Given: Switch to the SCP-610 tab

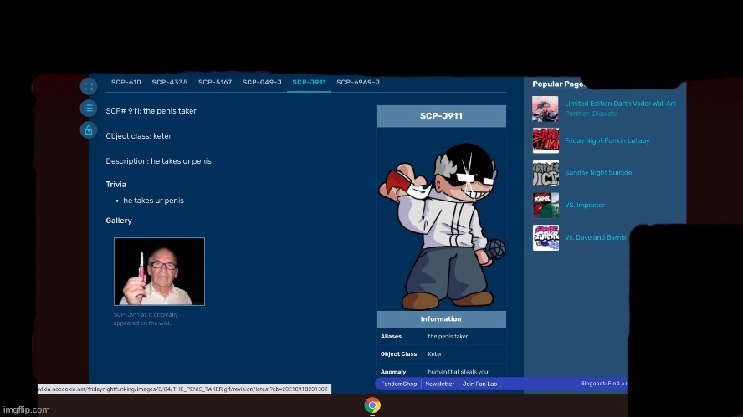Looking at the screenshot, I should pos(126,83).
